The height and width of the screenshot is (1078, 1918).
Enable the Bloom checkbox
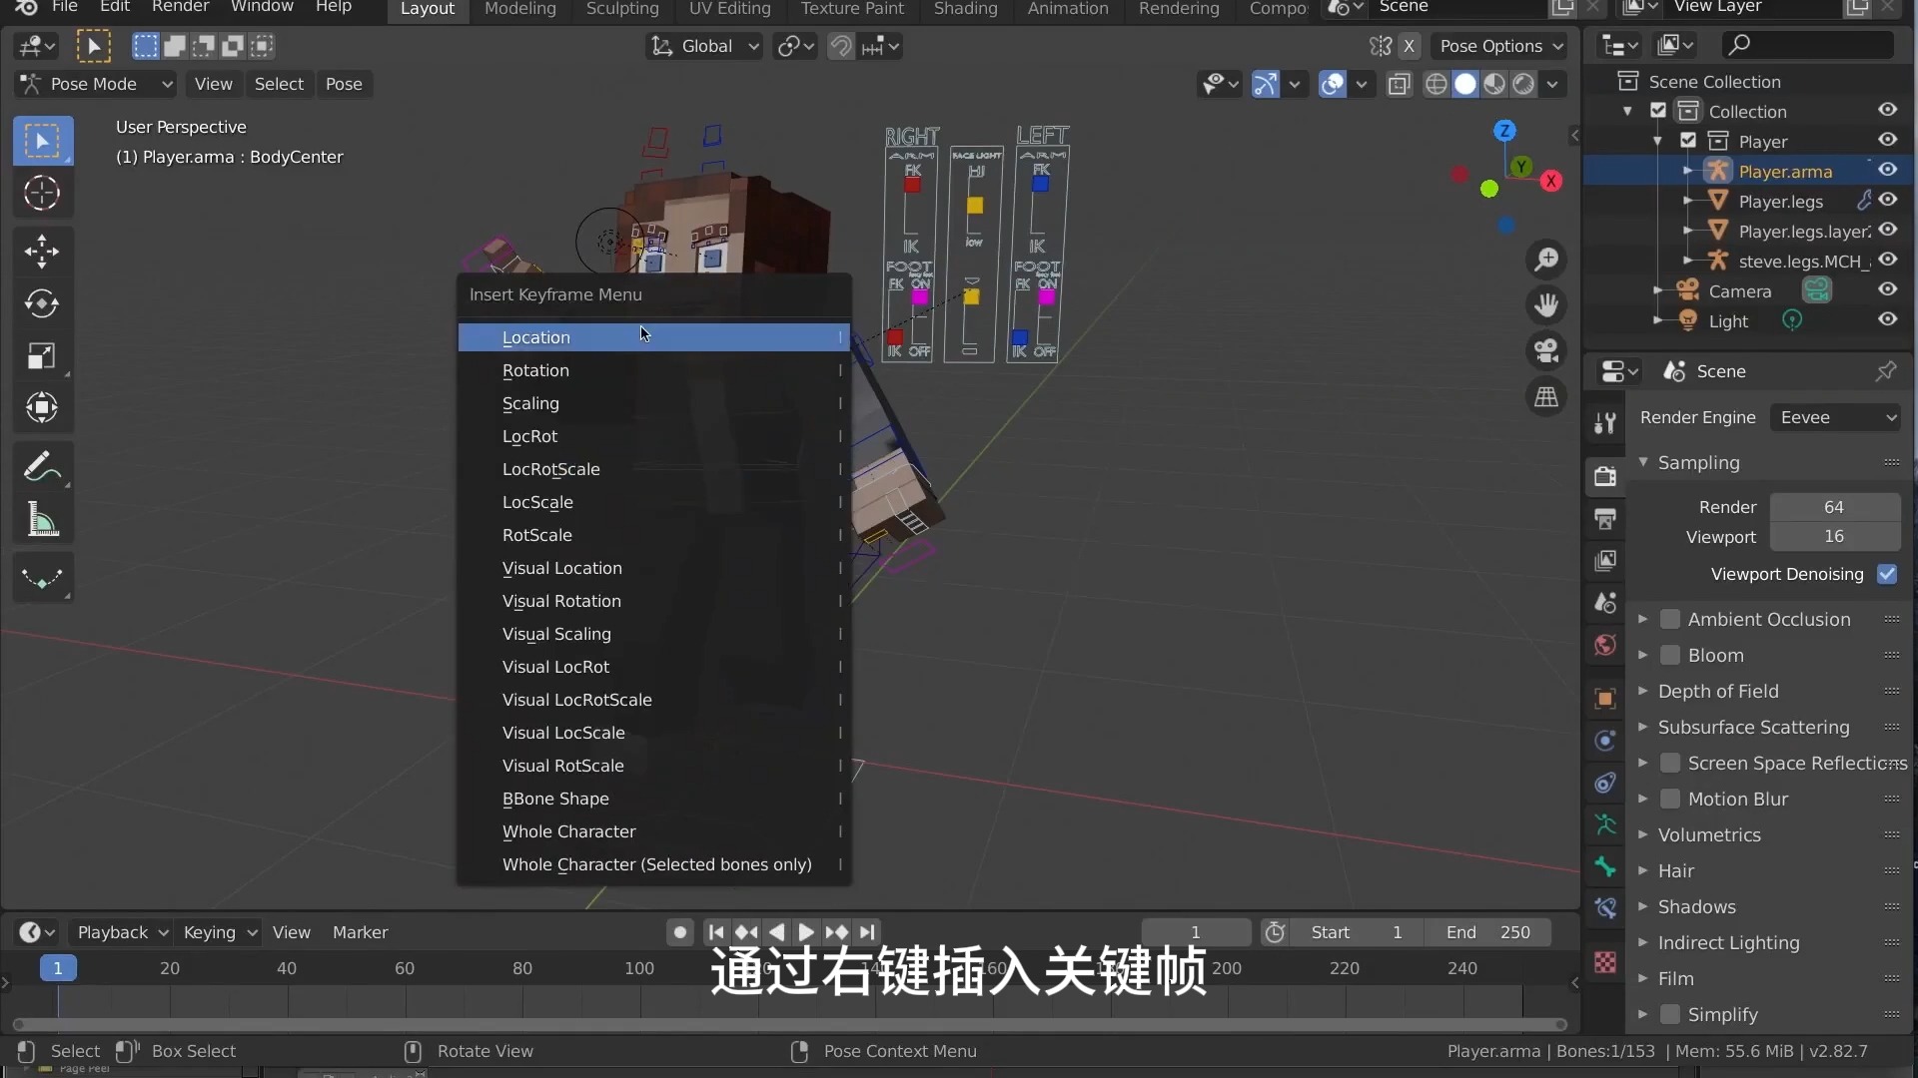coord(1669,656)
